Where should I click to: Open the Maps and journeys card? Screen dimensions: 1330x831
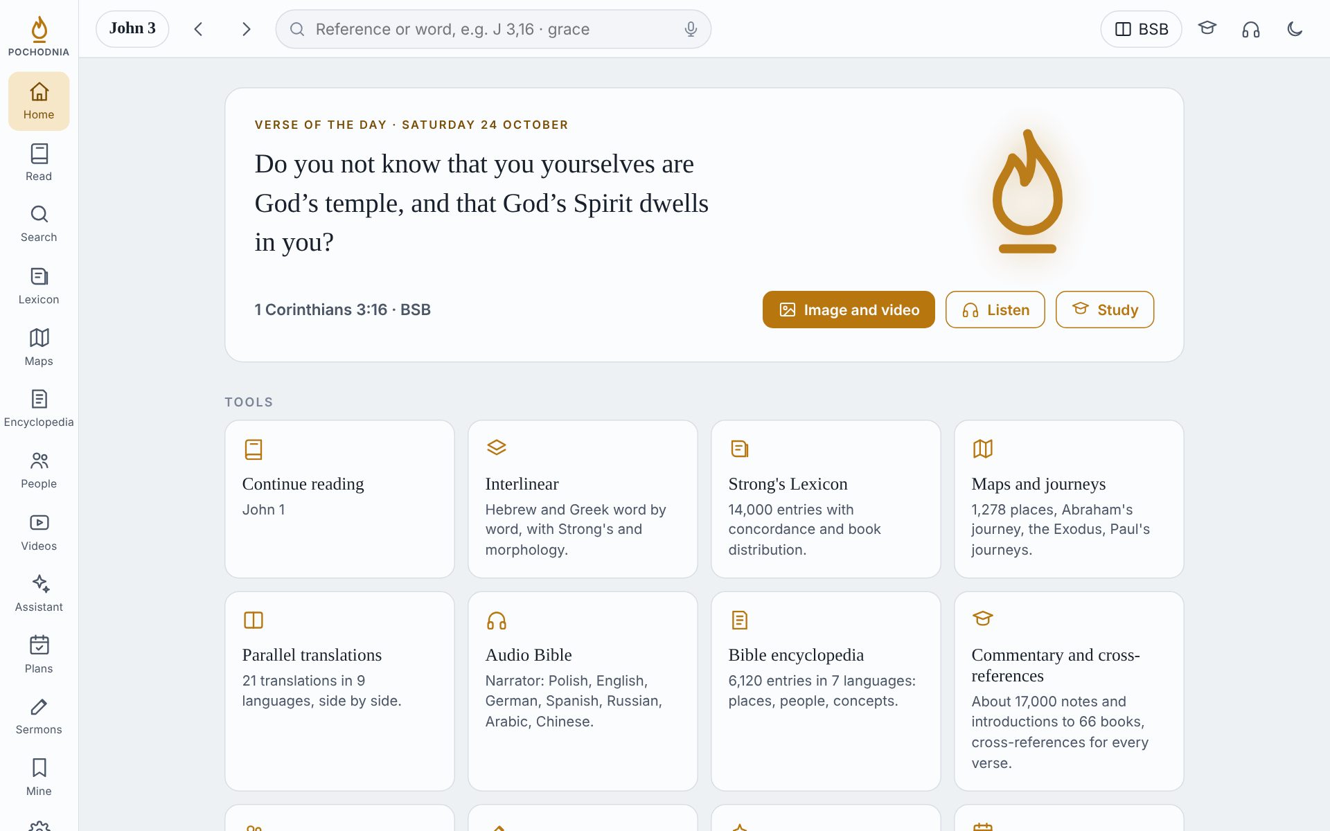point(1069,499)
